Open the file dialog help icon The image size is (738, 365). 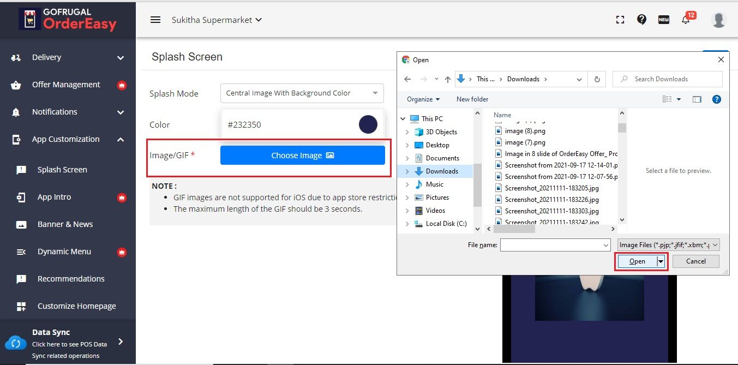point(717,99)
